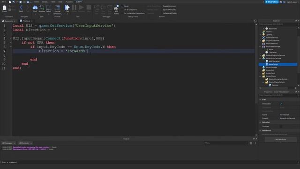Open the File menu
300x169 pixels.
[4, 2]
